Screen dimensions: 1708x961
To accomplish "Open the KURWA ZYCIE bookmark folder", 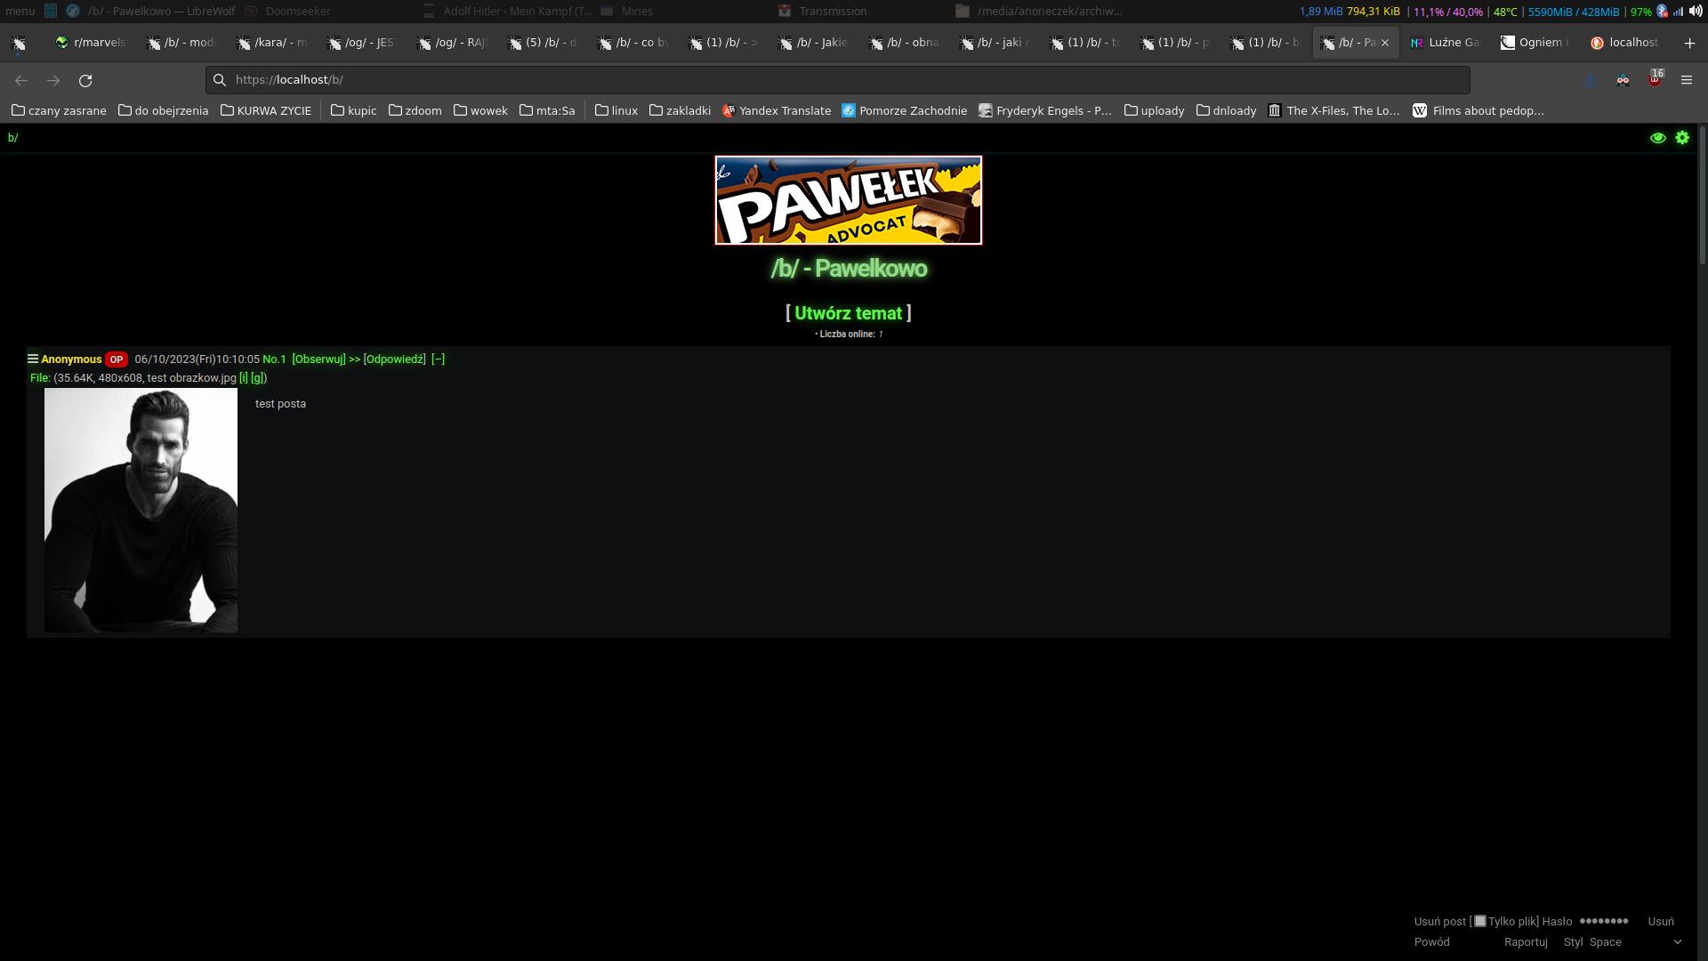I will (266, 110).
